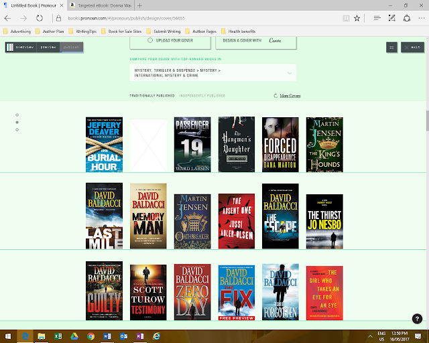Select the third page indicator dot
Viewport: 429px width, 343px height.
[17, 130]
